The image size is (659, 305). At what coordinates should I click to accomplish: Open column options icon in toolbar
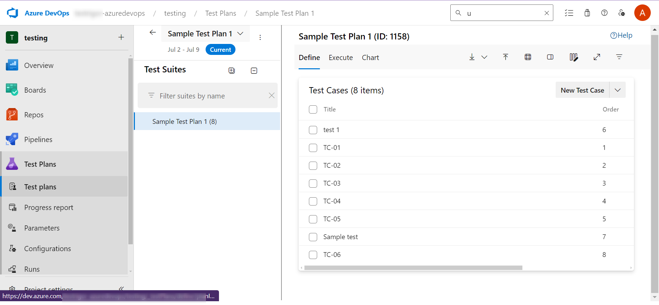(x=573, y=57)
